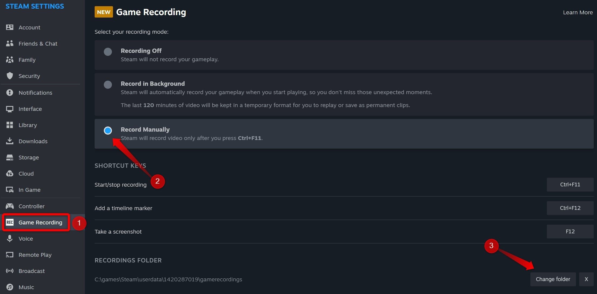Click the Change folder button
597x294 pixels.
pos(553,279)
